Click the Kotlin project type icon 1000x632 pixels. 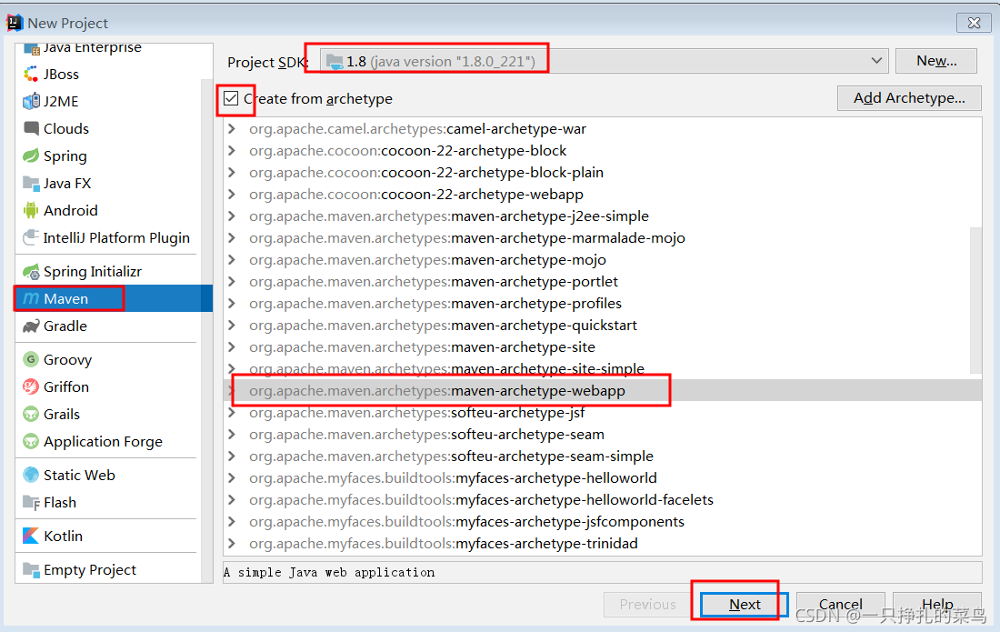click(32, 536)
